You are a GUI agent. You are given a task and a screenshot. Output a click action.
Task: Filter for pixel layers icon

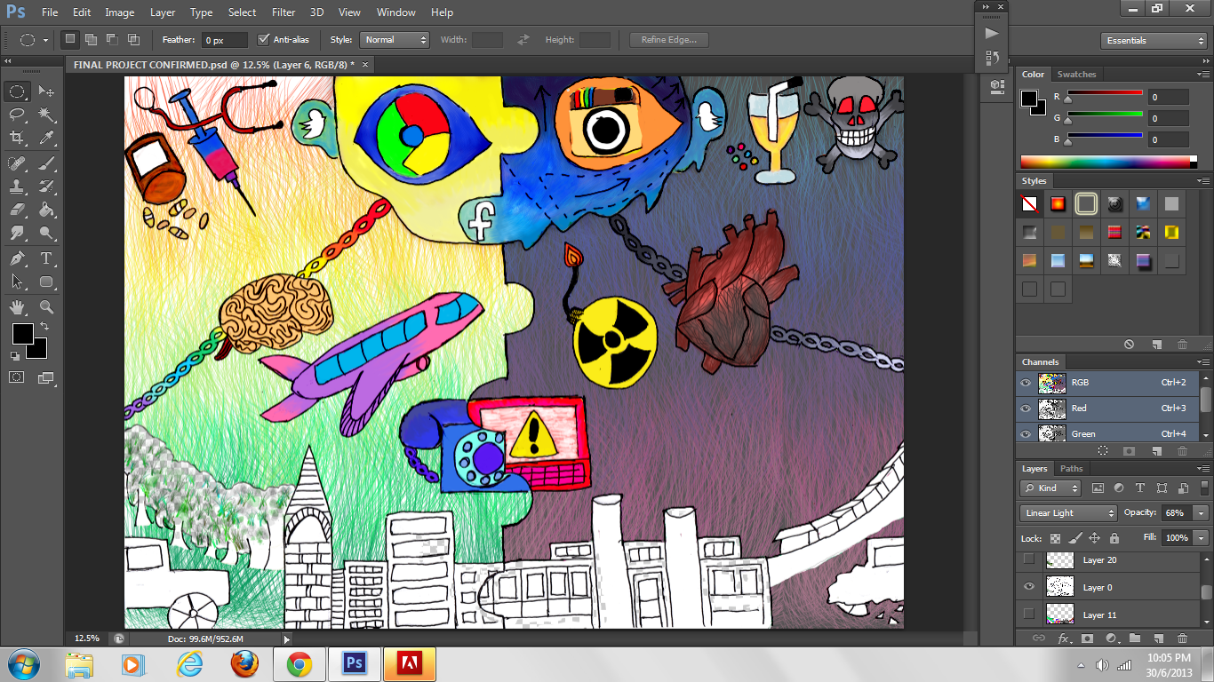1098,488
